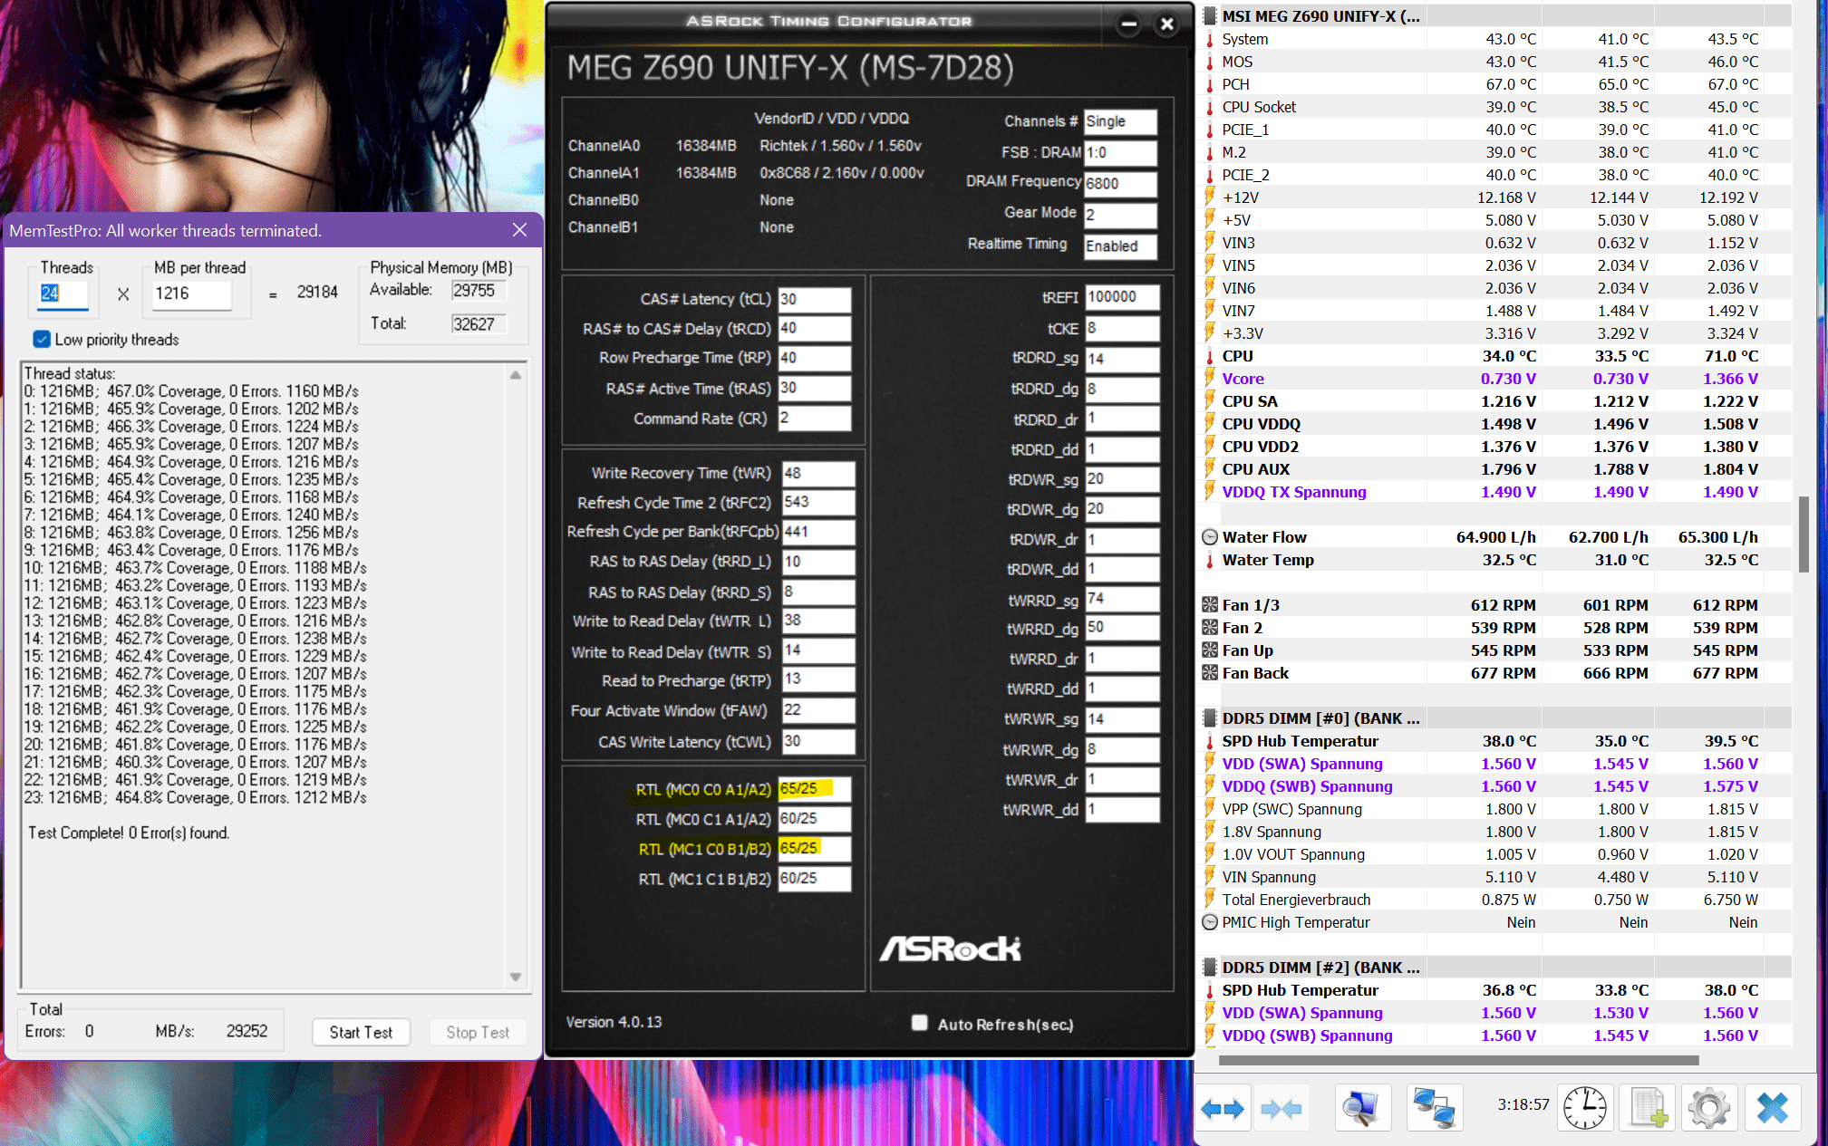Click the PMIC High Temperatur status icon
This screenshot has height=1146, width=1828.
point(1209,922)
